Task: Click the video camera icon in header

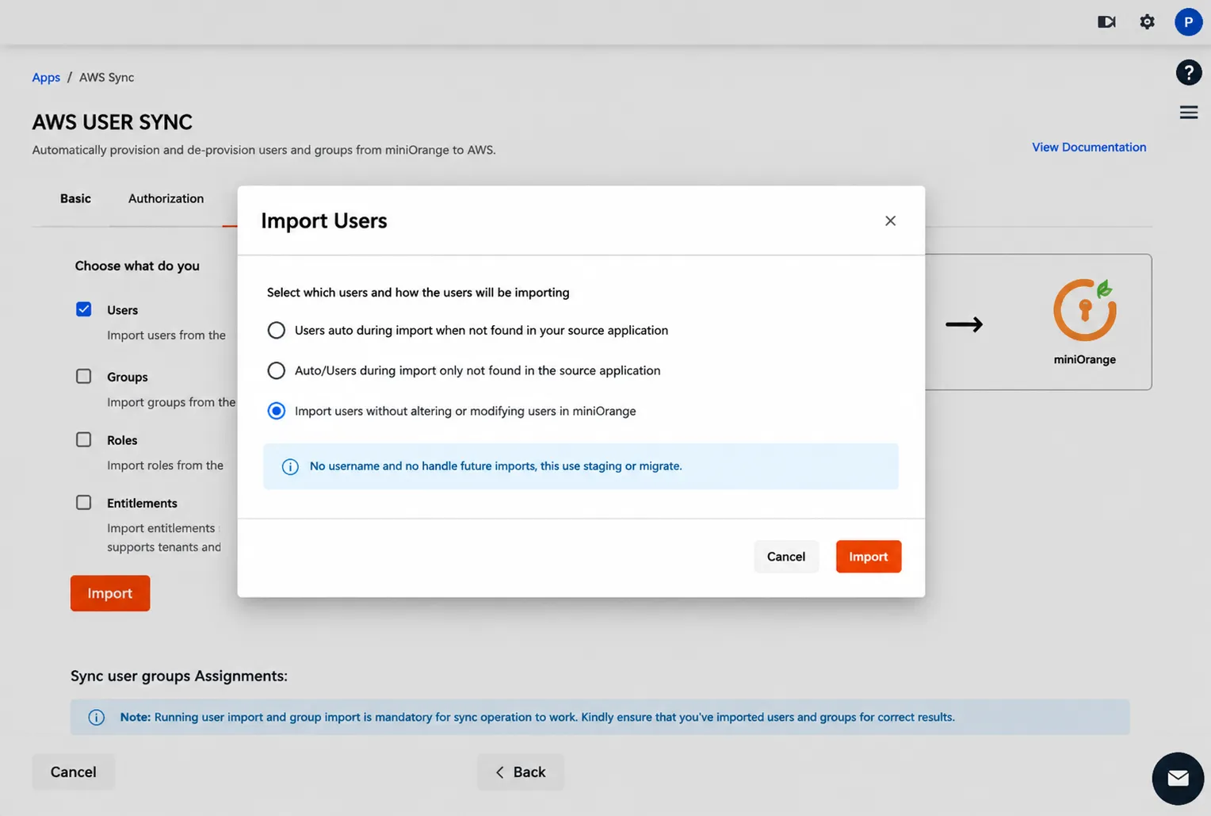Action: pos(1106,21)
